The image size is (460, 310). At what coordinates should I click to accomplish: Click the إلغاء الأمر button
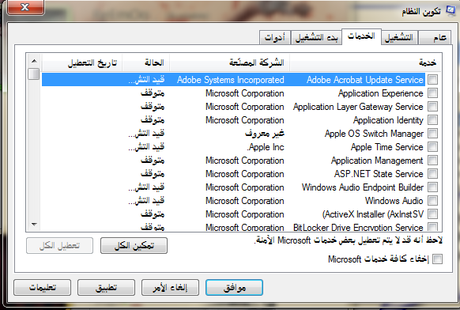pos(170,287)
